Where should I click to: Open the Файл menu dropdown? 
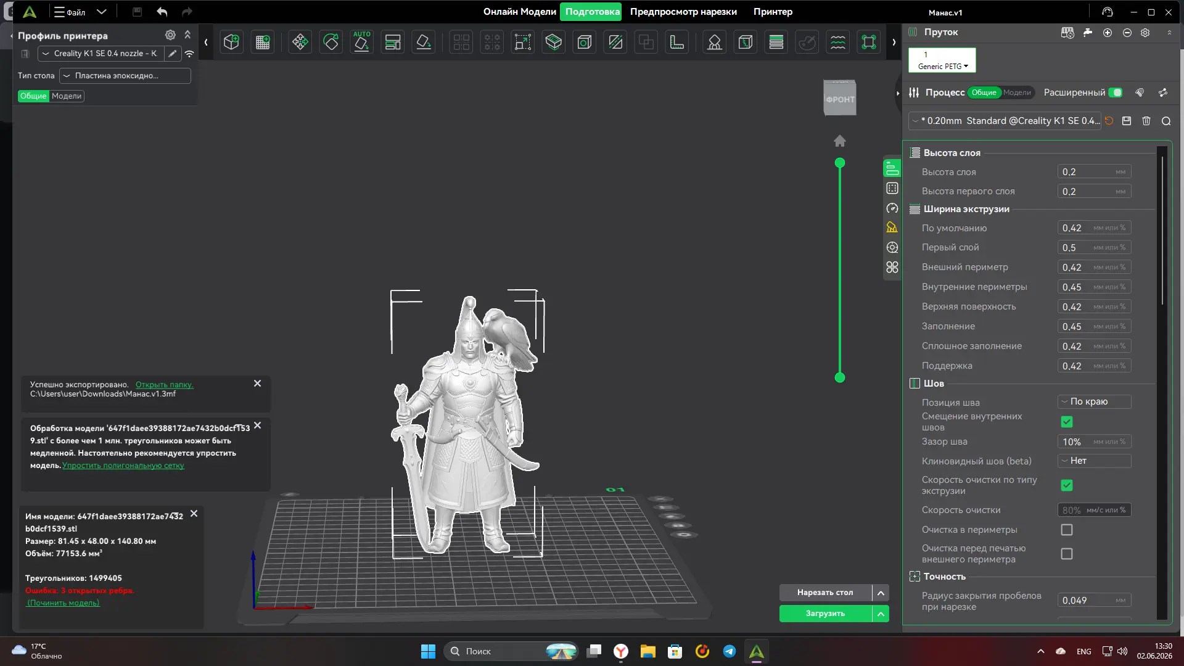coord(80,12)
